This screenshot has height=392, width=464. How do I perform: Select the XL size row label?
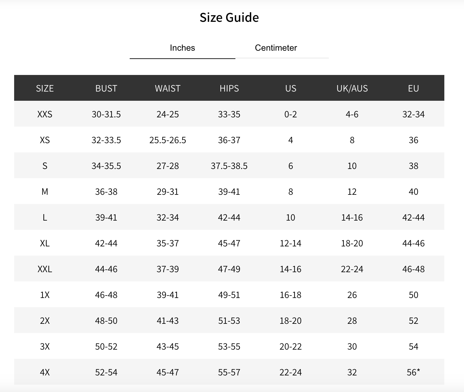[x=45, y=243]
